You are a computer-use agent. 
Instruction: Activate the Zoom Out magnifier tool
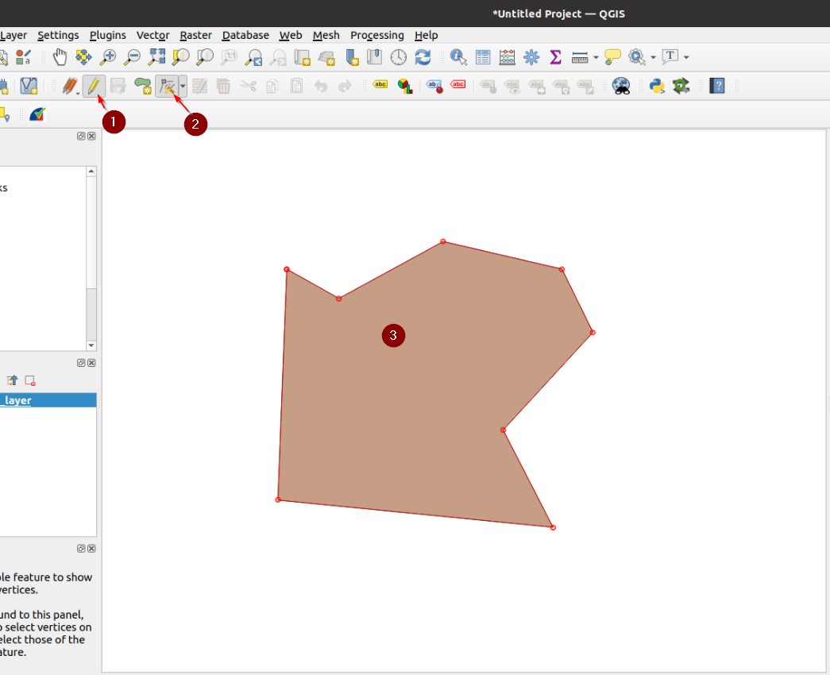coord(132,56)
